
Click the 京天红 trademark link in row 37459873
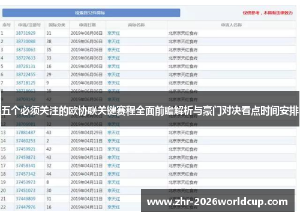tap(113, 158)
